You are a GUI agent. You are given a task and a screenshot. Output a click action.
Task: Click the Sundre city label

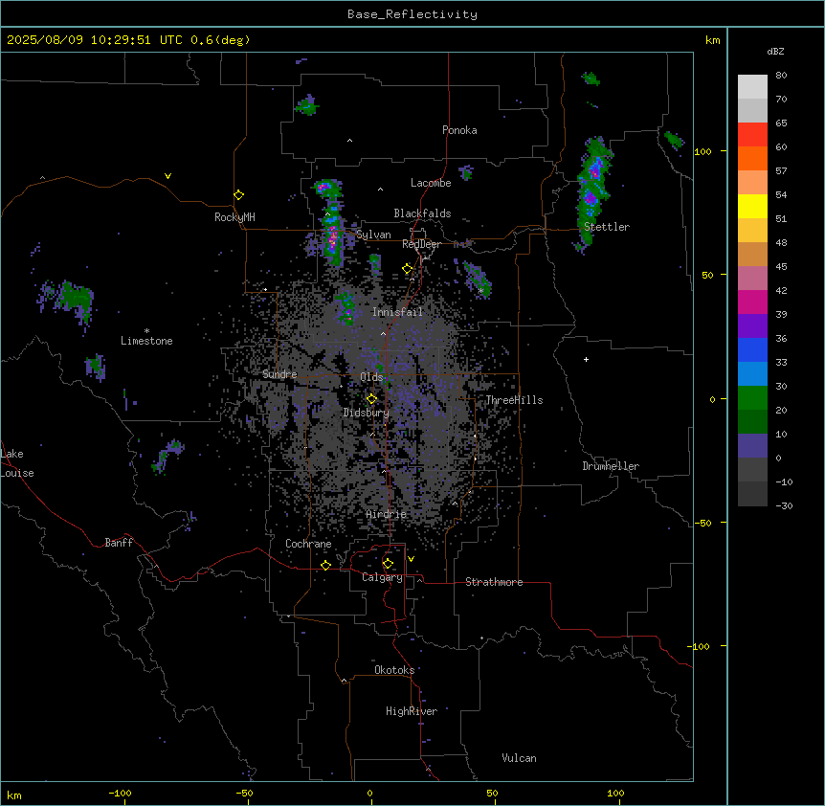tap(279, 374)
